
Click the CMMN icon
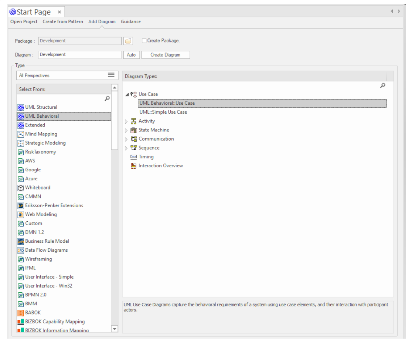[20, 197]
